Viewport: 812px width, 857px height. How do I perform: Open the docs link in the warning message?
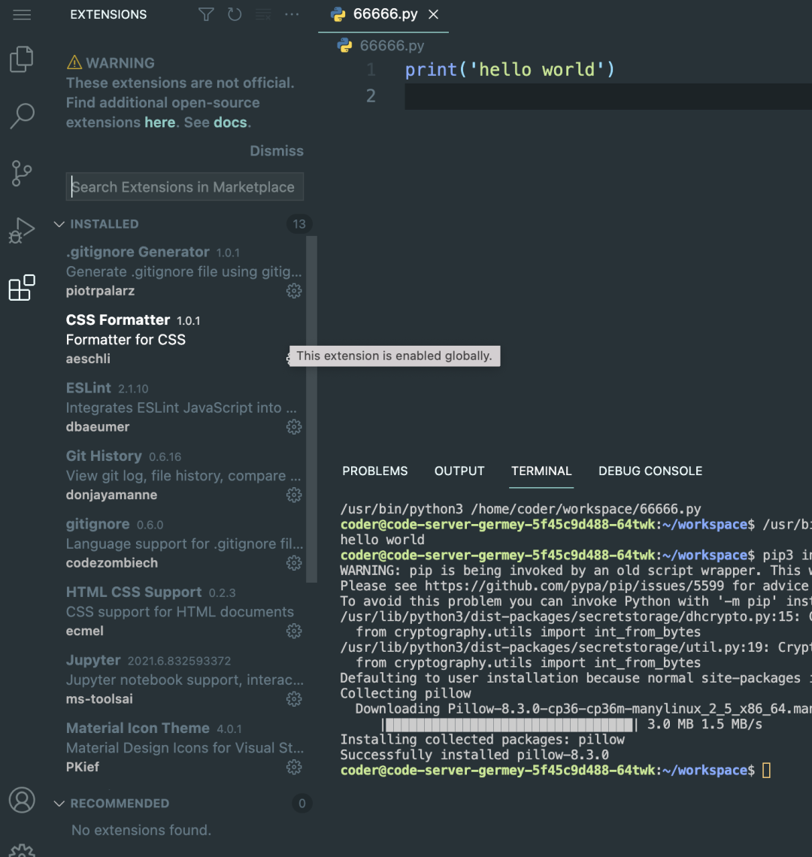[x=230, y=122]
